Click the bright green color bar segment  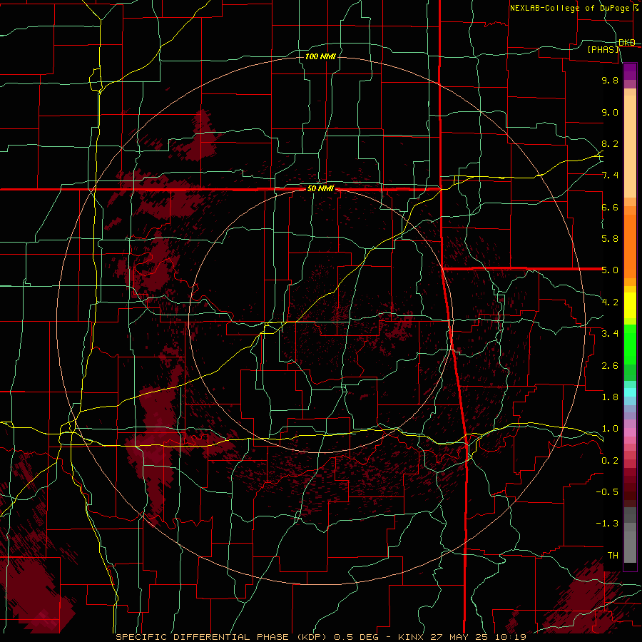pos(630,345)
